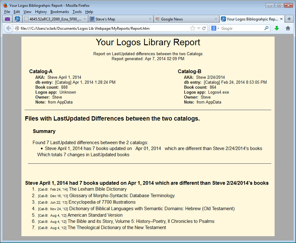The height and width of the screenshot is (243, 296).
Task: Open the green Downloads arrow
Action: click(277, 28)
